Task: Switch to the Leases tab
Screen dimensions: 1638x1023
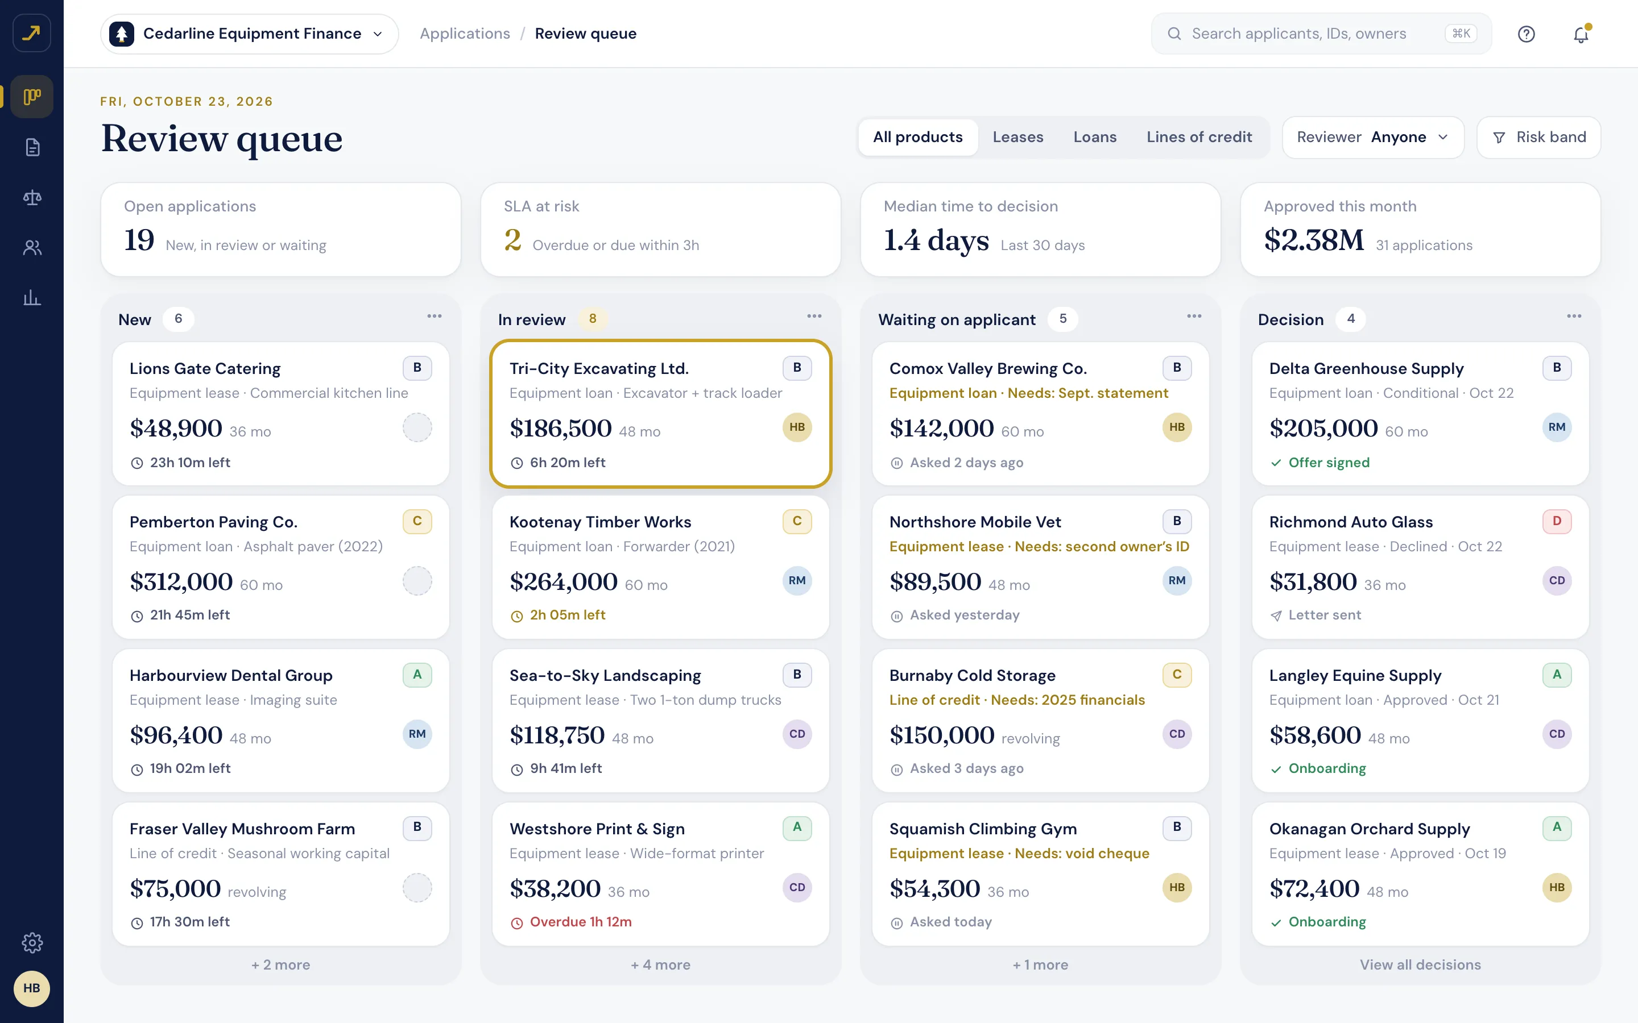Action: point(1018,138)
